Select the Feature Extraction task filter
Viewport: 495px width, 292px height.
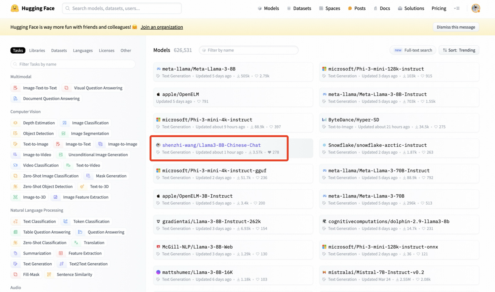point(80,253)
